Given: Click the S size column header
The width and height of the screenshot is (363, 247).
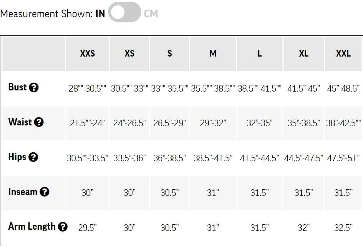Looking at the screenshot, I should [x=169, y=53].
